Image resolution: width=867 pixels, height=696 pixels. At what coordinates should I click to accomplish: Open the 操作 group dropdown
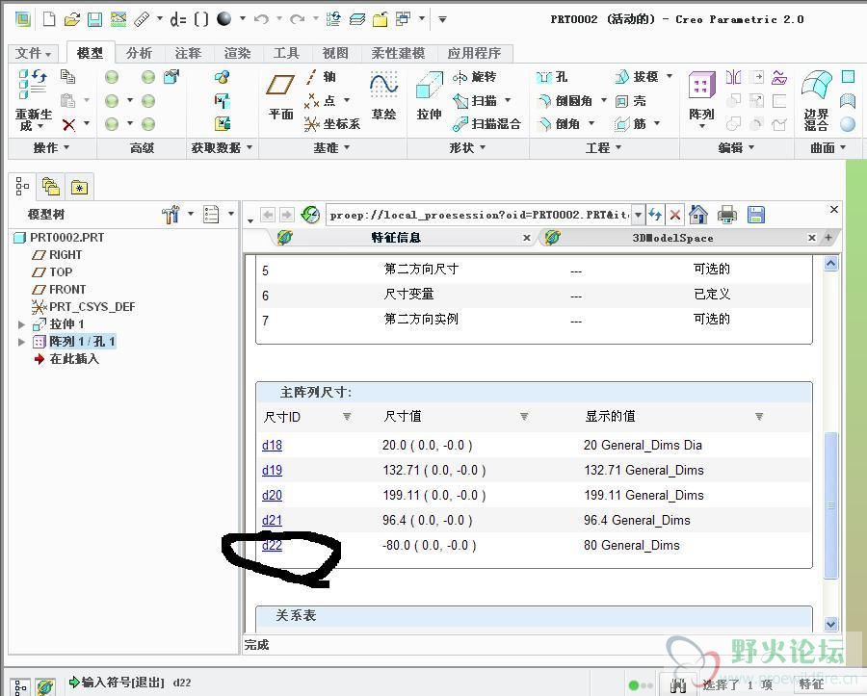[x=51, y=147]
